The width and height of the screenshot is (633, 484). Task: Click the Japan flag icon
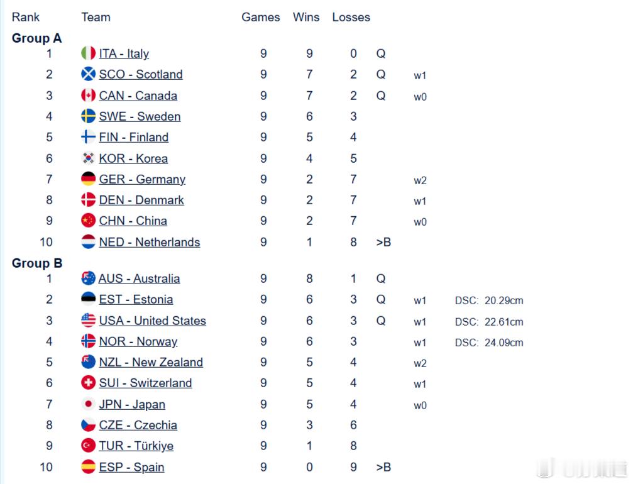[x=89, y=404]
